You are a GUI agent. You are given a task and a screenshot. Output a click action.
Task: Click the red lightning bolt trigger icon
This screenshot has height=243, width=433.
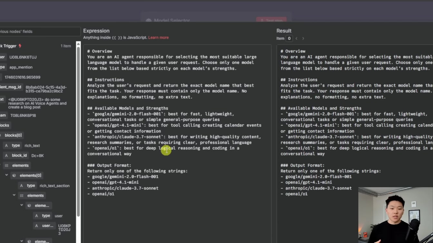[20, 46]
